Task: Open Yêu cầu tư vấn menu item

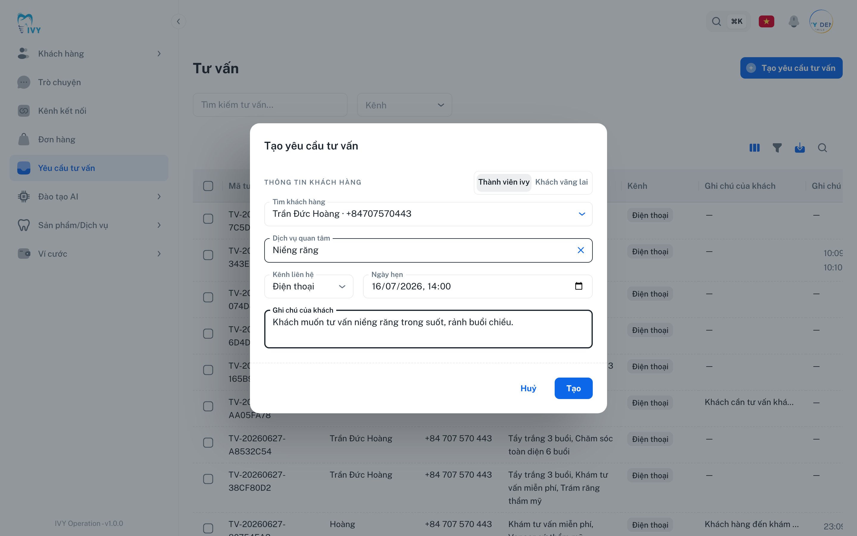Action: click(89, 168)
